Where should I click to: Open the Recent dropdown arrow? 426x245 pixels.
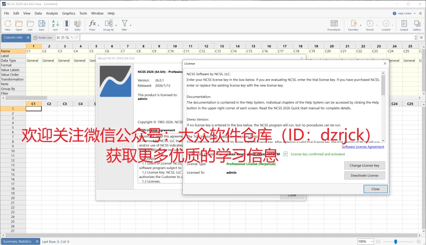pos(377,25)
